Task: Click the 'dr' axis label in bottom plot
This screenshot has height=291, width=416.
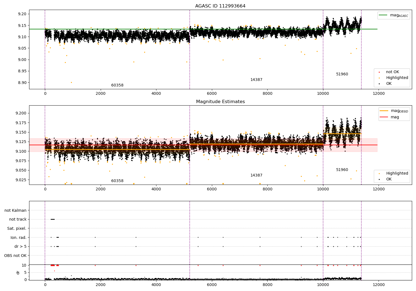Action: coord(18,272)
